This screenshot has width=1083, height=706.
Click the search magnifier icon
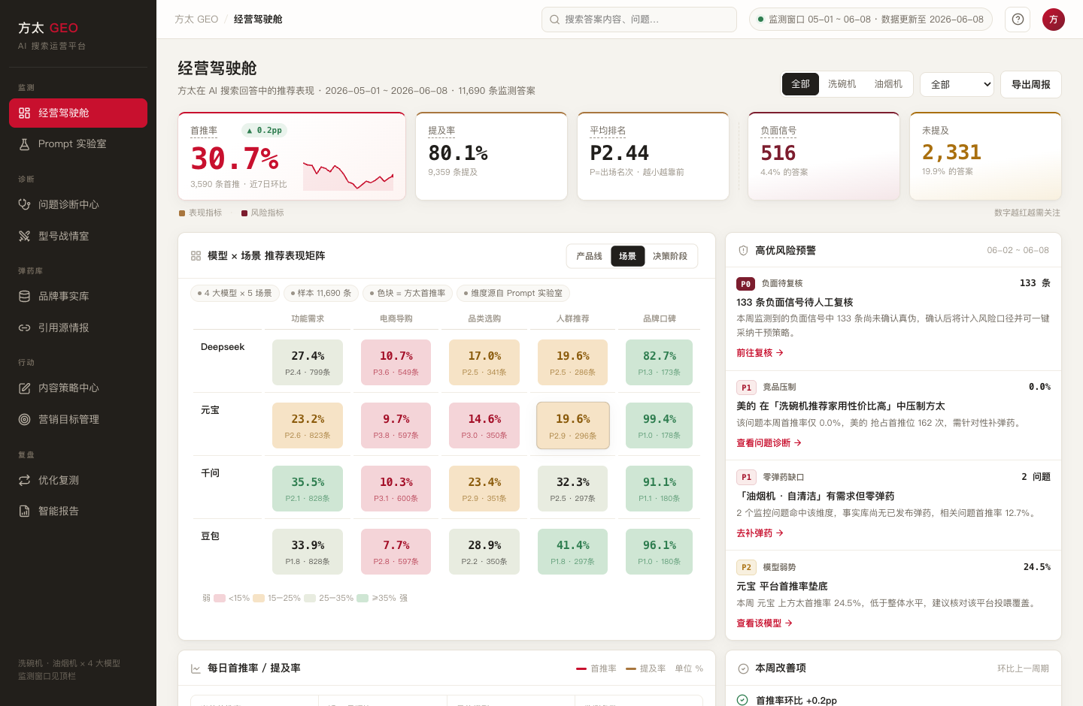[x=554, y=20]
